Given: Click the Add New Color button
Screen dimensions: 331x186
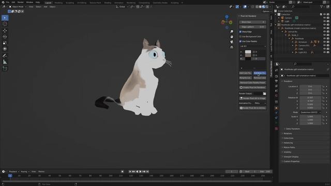Looking at the screenshot, I should tap(260, 73).
